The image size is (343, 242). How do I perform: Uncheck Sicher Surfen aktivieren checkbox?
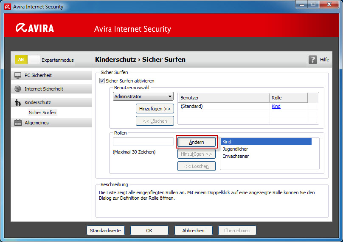[102, 81]
